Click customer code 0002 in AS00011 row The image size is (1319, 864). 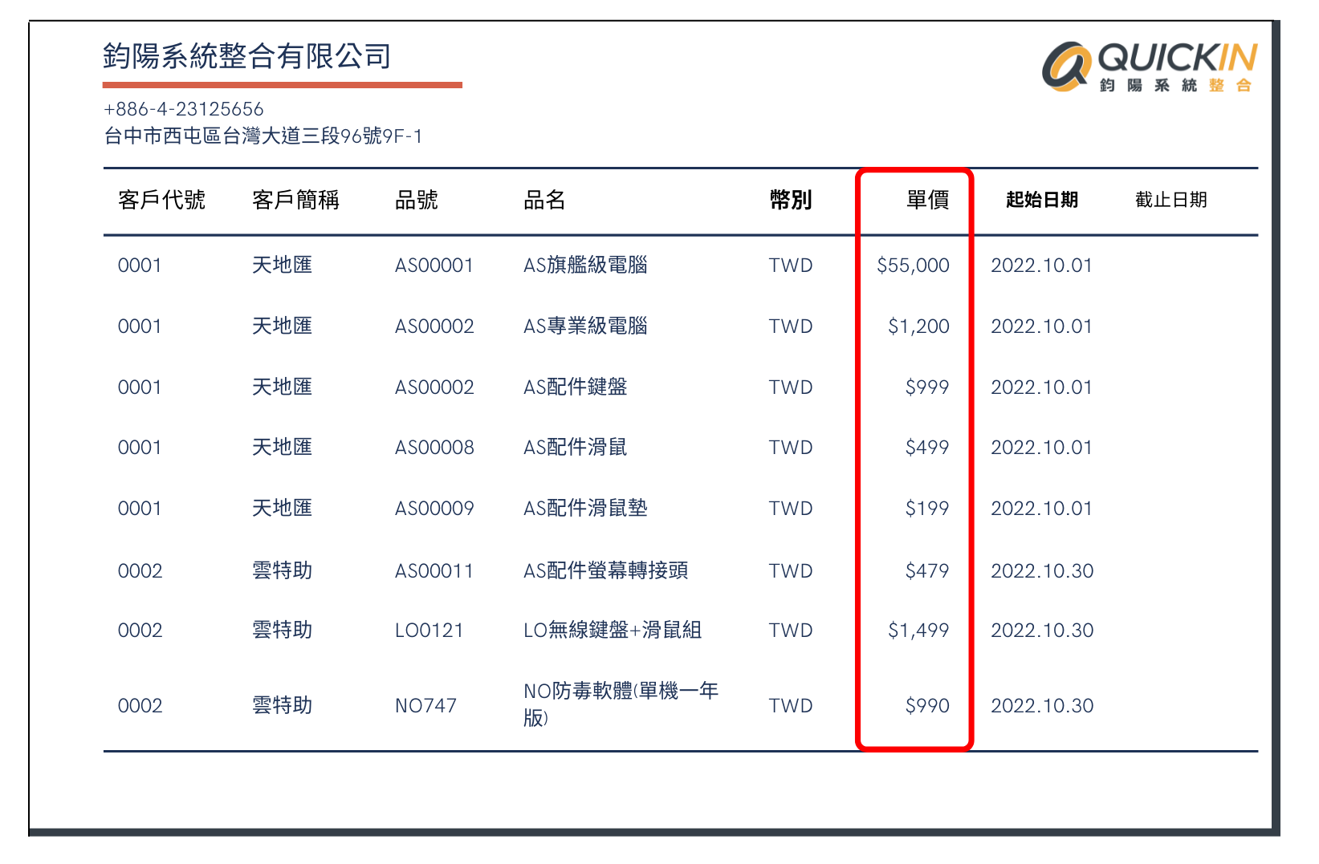[140, 571]
